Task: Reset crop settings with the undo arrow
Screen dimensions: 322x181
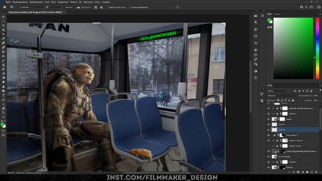Action: click(178, 7)
